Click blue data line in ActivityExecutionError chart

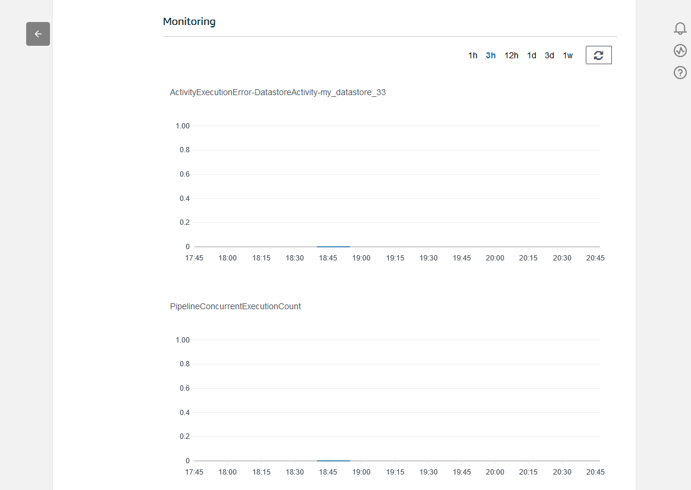tap(333, 246)
